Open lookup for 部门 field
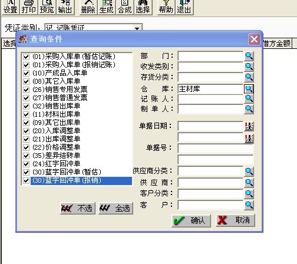 [x=249, y=56]
